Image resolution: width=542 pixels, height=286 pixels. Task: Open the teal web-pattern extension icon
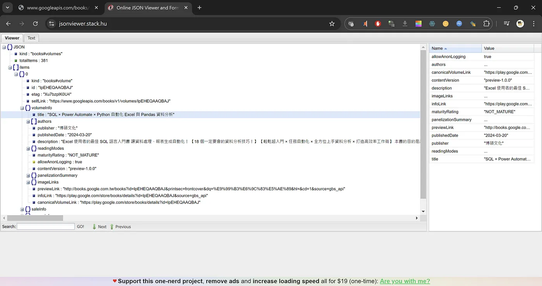[x=432, y=24]
